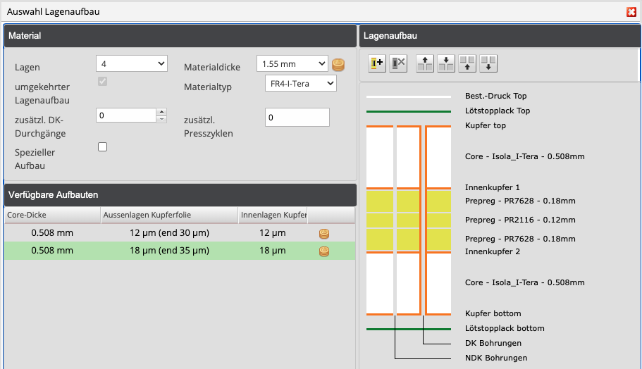Screen dimensions: 642x369
Task: Click the coin icon in 18 µm row
Action: pyautogui.click(x=324, y=251)
